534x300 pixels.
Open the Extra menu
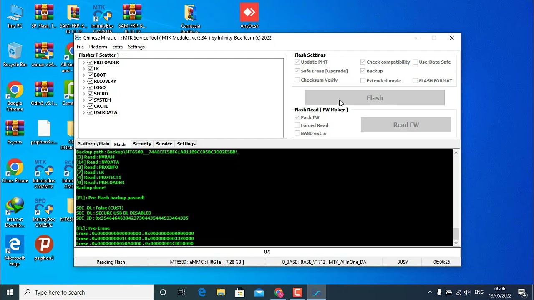[118, 47]
